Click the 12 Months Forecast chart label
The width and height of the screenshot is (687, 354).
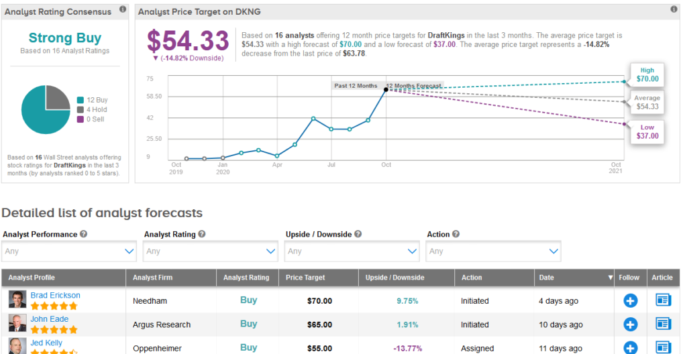[415, 85]
